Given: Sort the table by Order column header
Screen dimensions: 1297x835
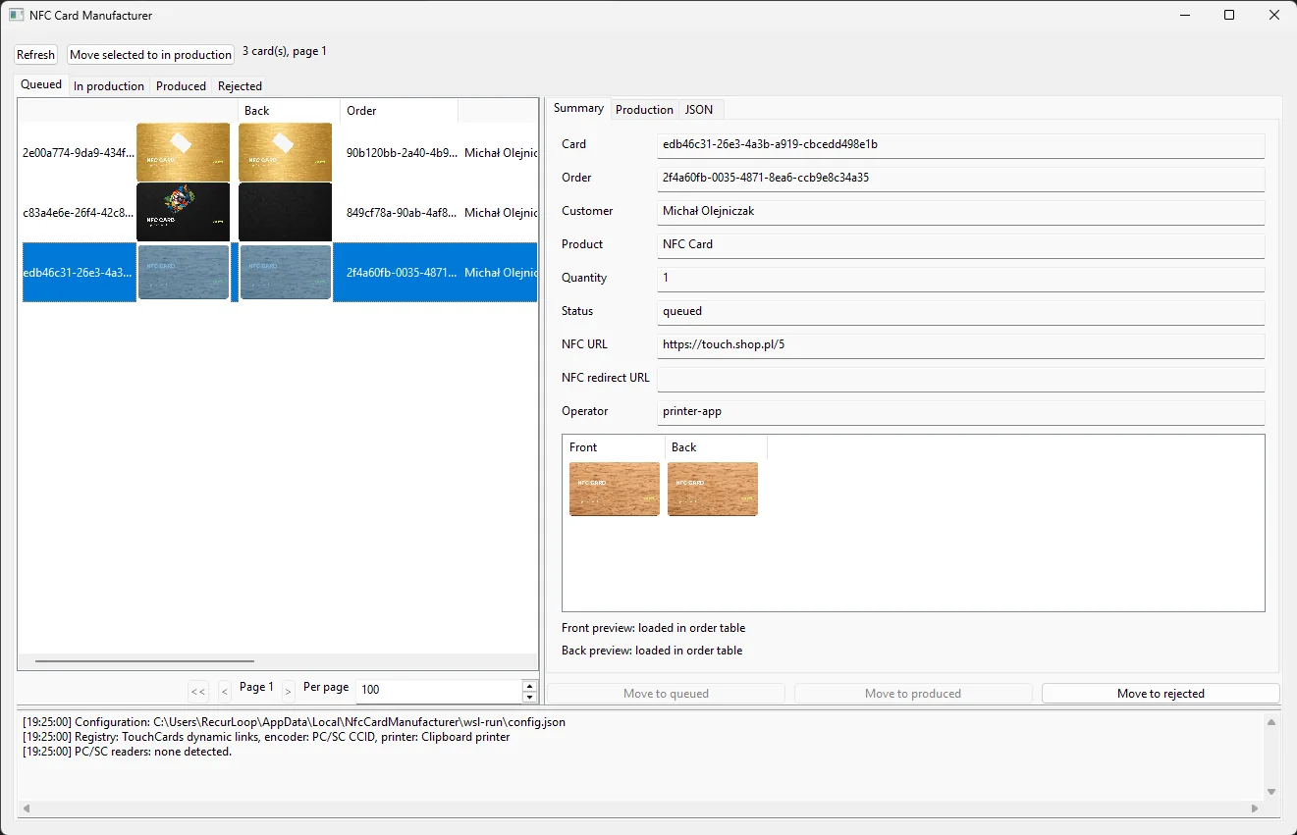Looking at the screenshot, I should click(399, 111).
